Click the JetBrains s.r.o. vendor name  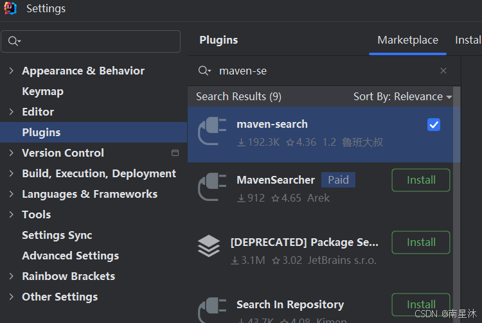coord(342,260)
